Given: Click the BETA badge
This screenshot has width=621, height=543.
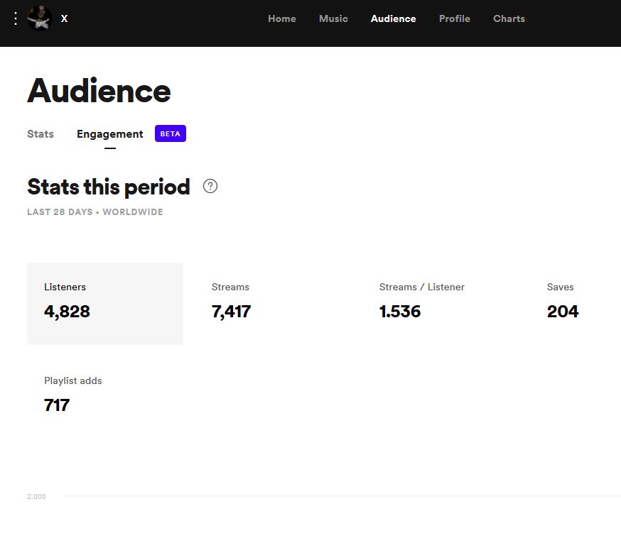Looking at the screenshot, I should [171, 134].
